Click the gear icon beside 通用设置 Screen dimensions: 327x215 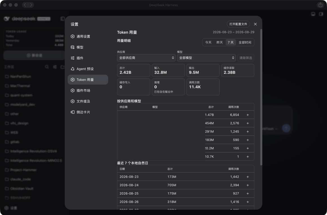pos(72,36)
